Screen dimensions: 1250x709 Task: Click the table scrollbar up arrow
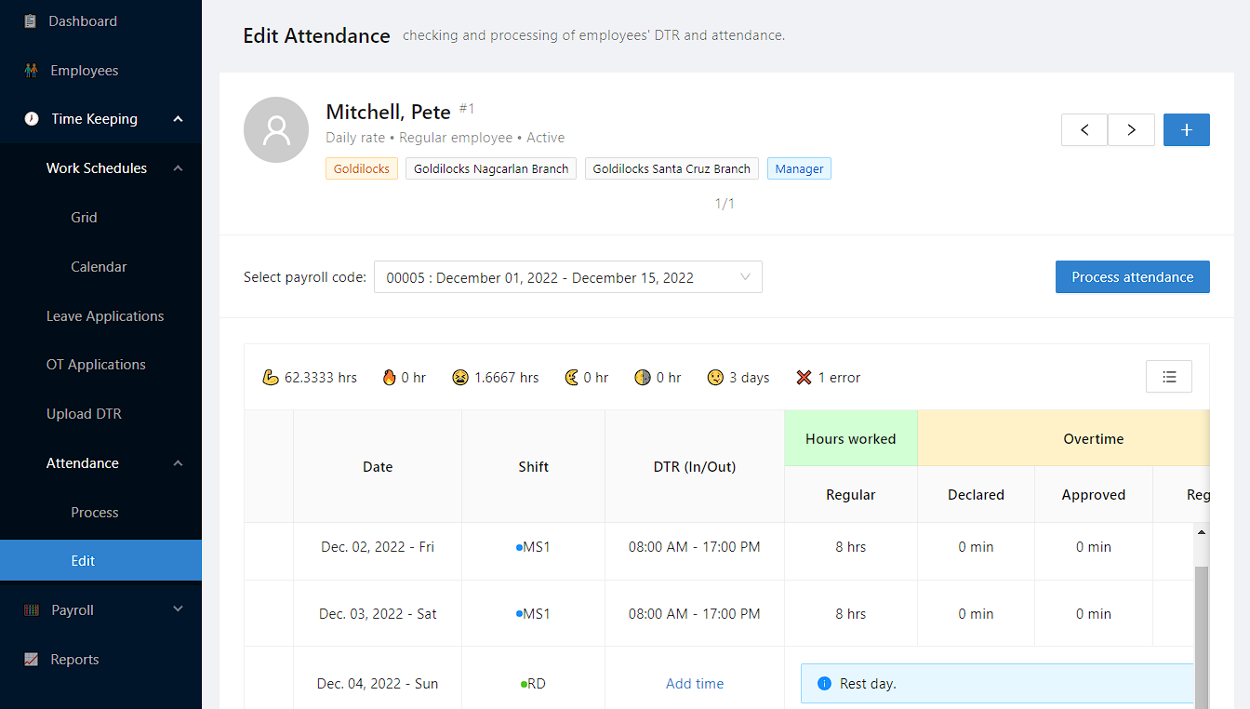coord(1201,532)
